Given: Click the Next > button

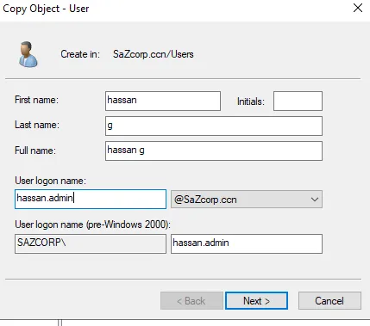Looking at the screenshot, I should 256,301.
